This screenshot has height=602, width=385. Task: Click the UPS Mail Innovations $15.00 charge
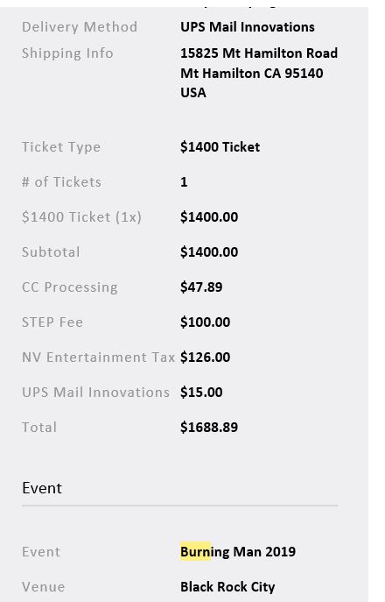click(201, 393)
